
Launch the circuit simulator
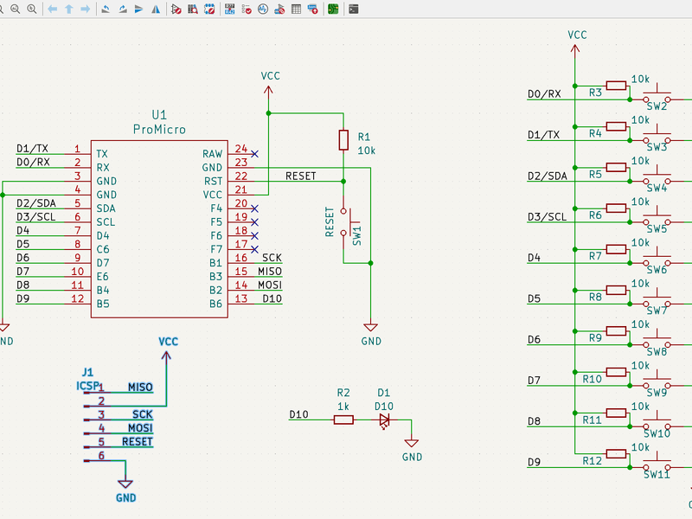point(262,10)
